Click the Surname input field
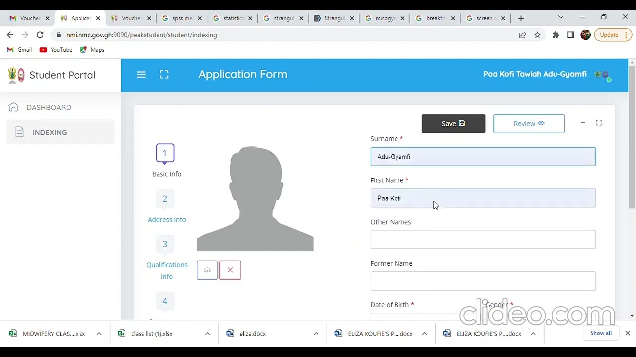Image resolution: width=636 pixels, height=357 pixels. click(483, 157)
